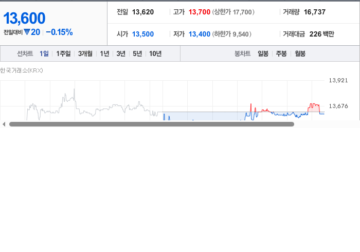Click the 상한가 17,700 text
The height and width of the screenshot is (252, 360).
tap(233, 12)
